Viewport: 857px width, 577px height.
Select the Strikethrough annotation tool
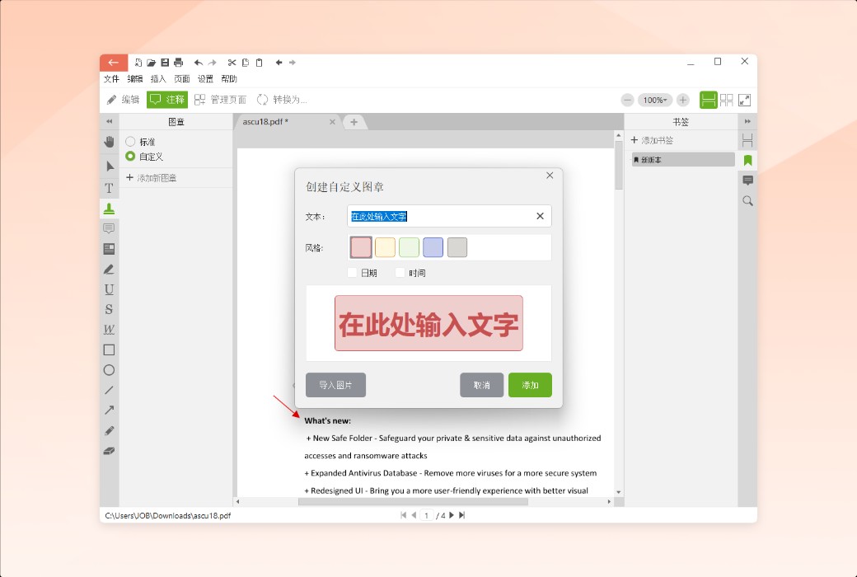tap(108, 308)
